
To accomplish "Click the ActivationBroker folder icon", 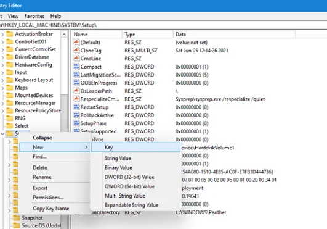I will 10,34.
